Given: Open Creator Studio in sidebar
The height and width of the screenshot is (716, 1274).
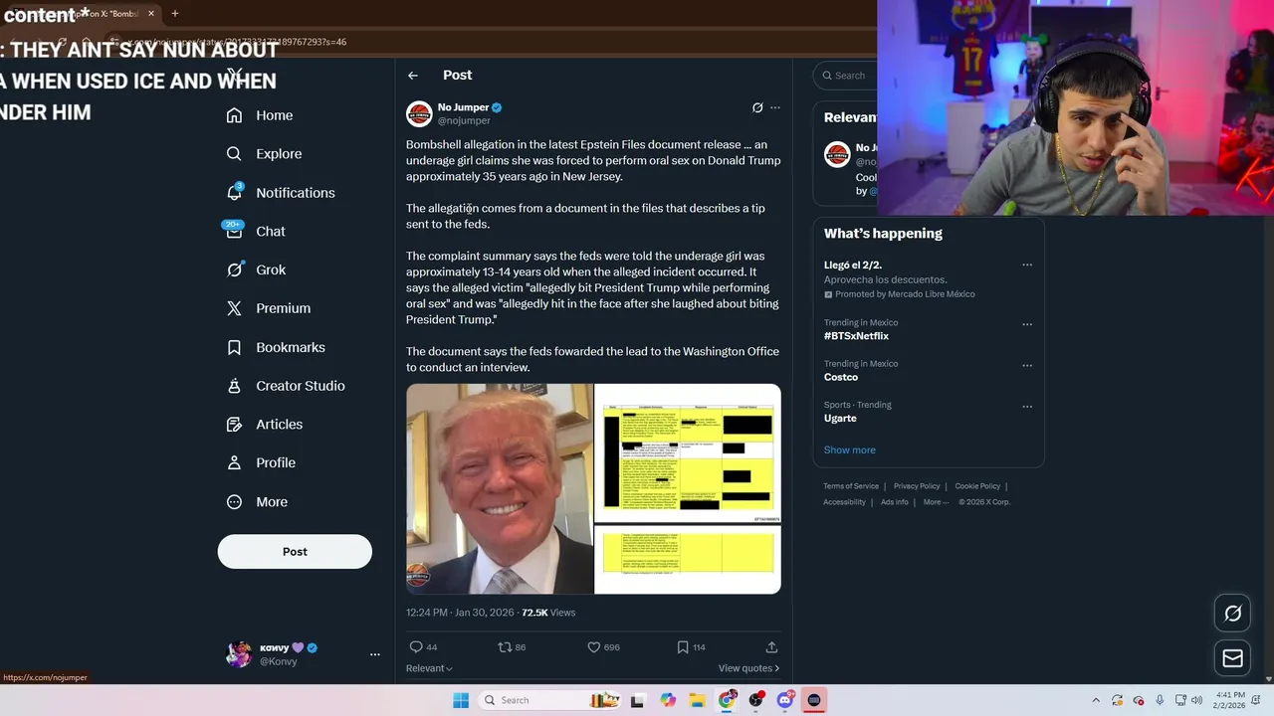Looking at the screenshot, I should click(286, 386).
